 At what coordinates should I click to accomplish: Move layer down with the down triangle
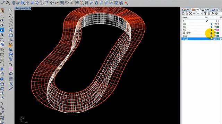click(x=198, y=13)
